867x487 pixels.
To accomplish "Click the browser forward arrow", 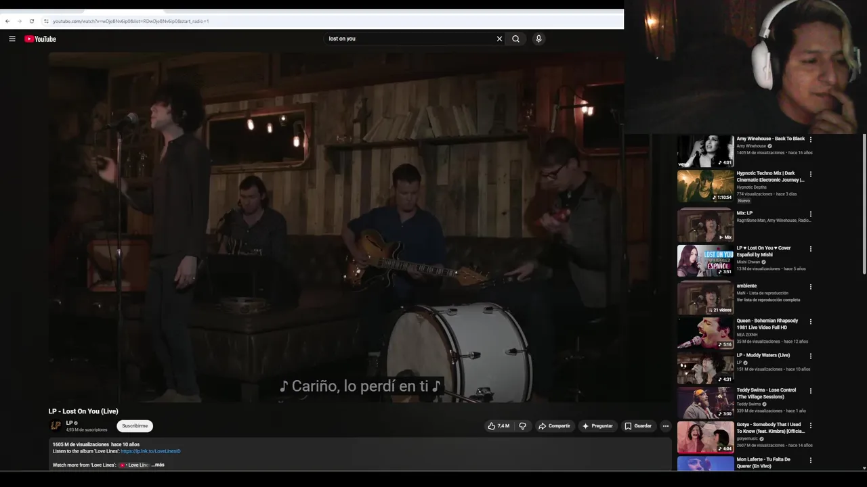I will [x=19, y=21].
